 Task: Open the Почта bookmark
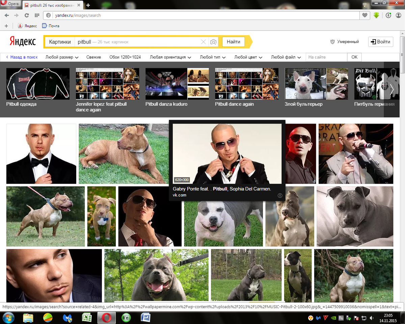click(51, 26)
